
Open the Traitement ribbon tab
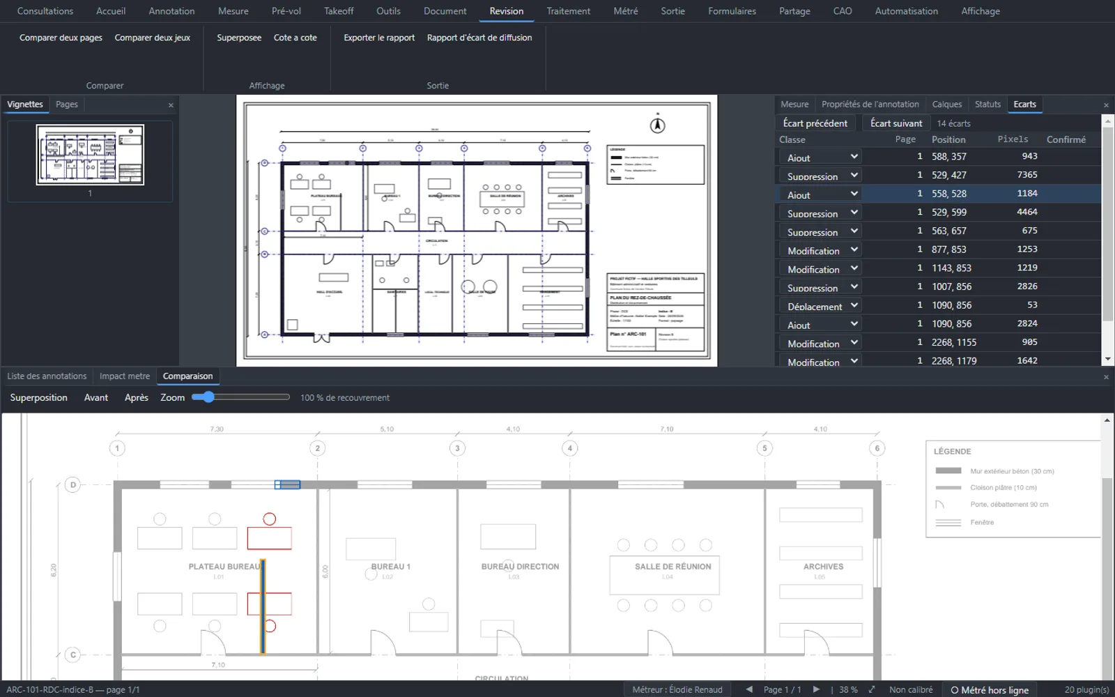568,11
